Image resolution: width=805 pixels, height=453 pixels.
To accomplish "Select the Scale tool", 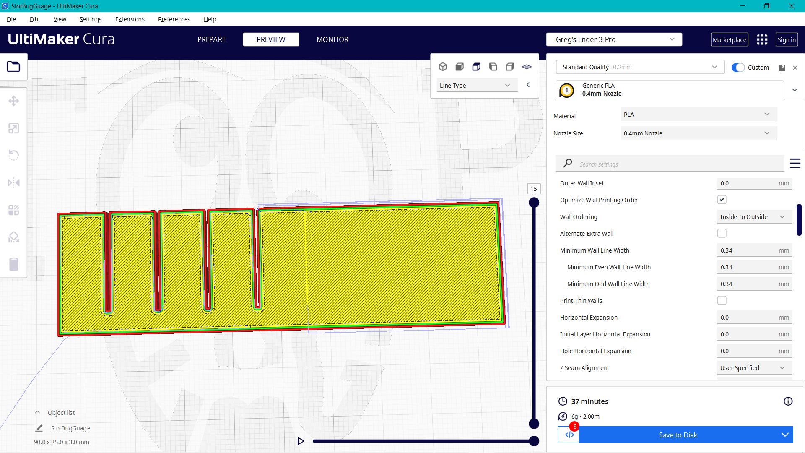I will click(13, 128).
